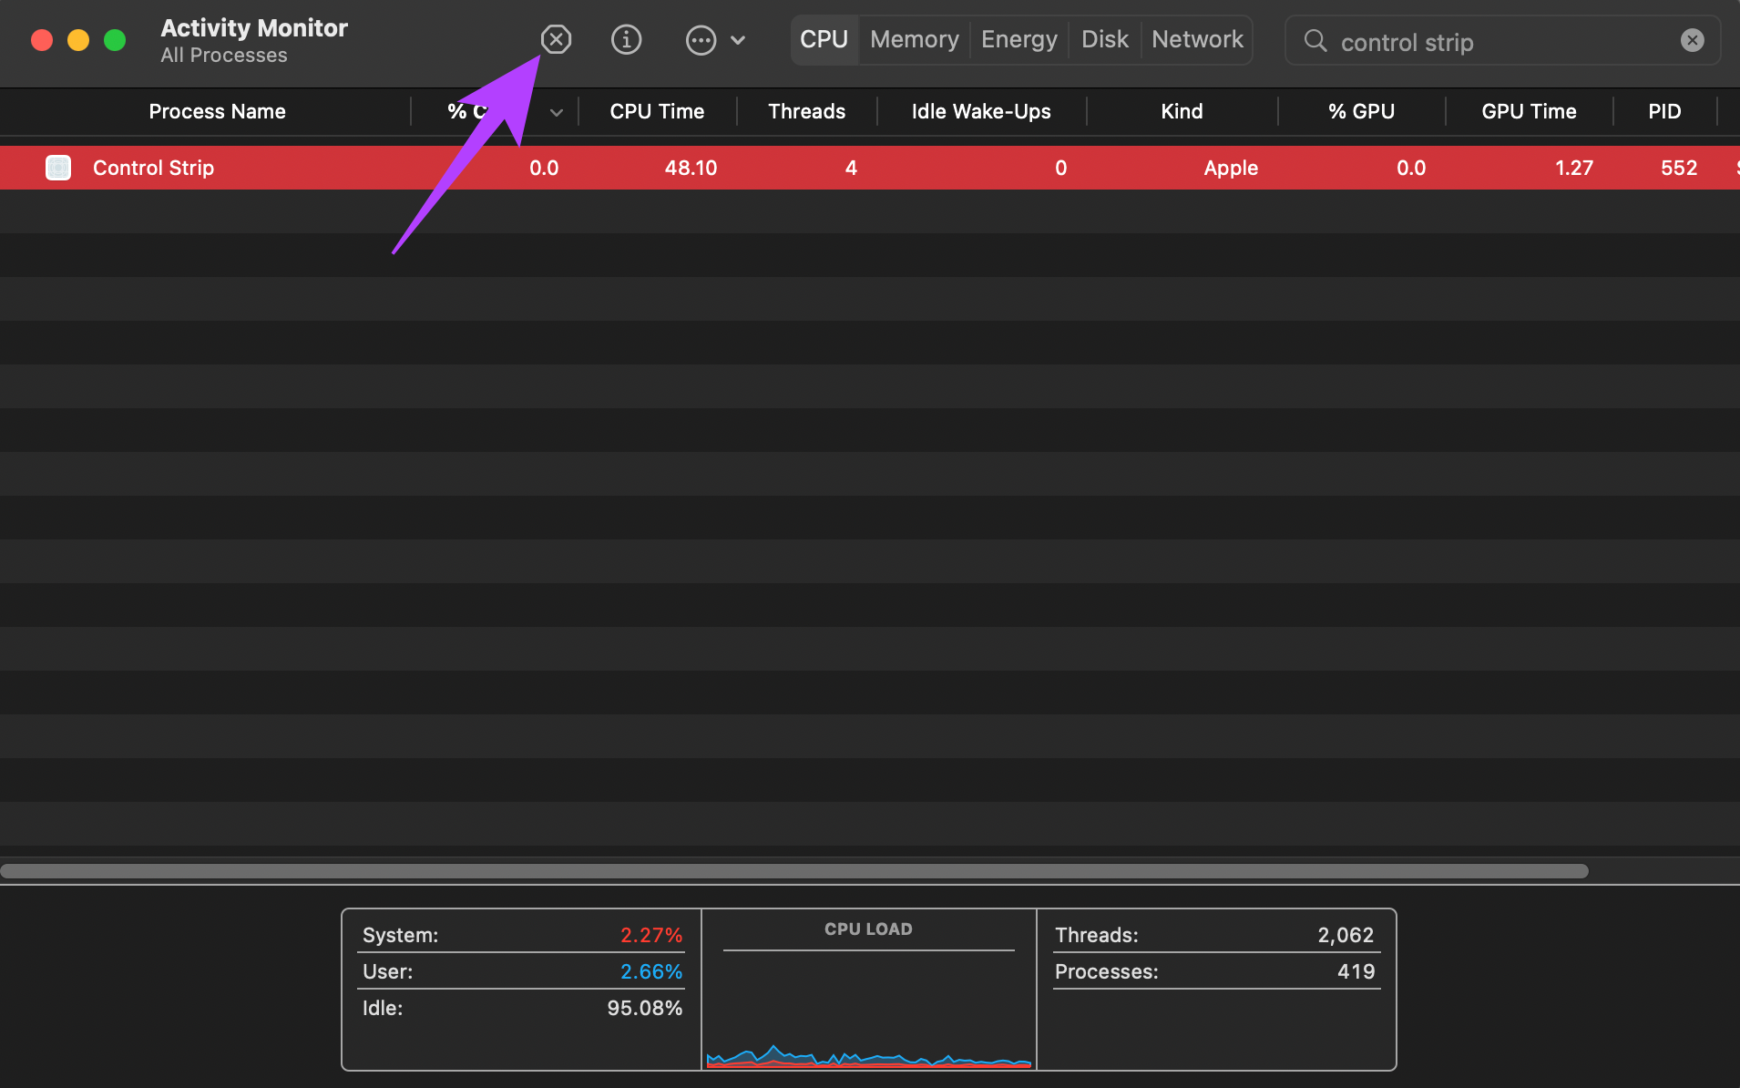
Task: Clear the search field with X icon
Action: (x=1692, y=41)
